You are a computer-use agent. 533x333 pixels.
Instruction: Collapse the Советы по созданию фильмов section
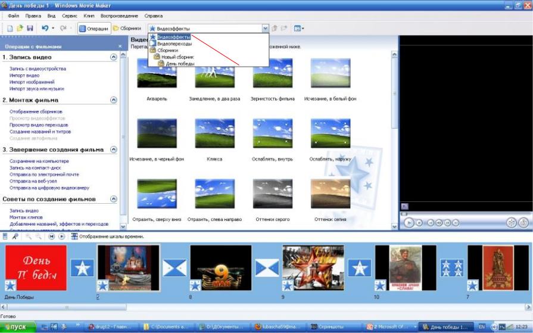[x=114, y=199]
